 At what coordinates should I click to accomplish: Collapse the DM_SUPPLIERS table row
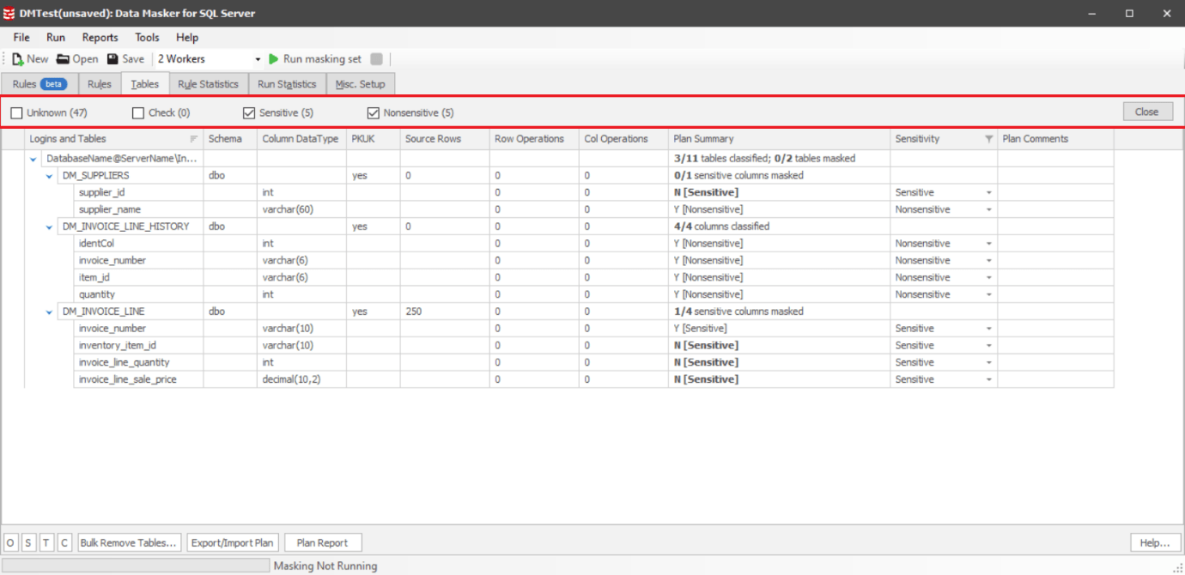click(48, 175)
